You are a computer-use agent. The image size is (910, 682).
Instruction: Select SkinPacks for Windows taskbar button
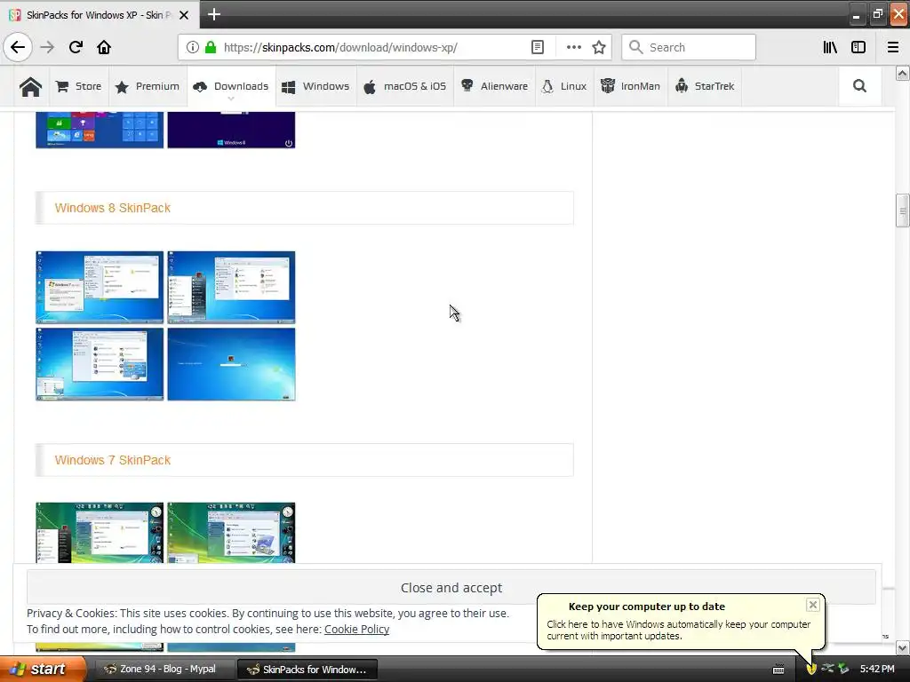tap(307, 670)
